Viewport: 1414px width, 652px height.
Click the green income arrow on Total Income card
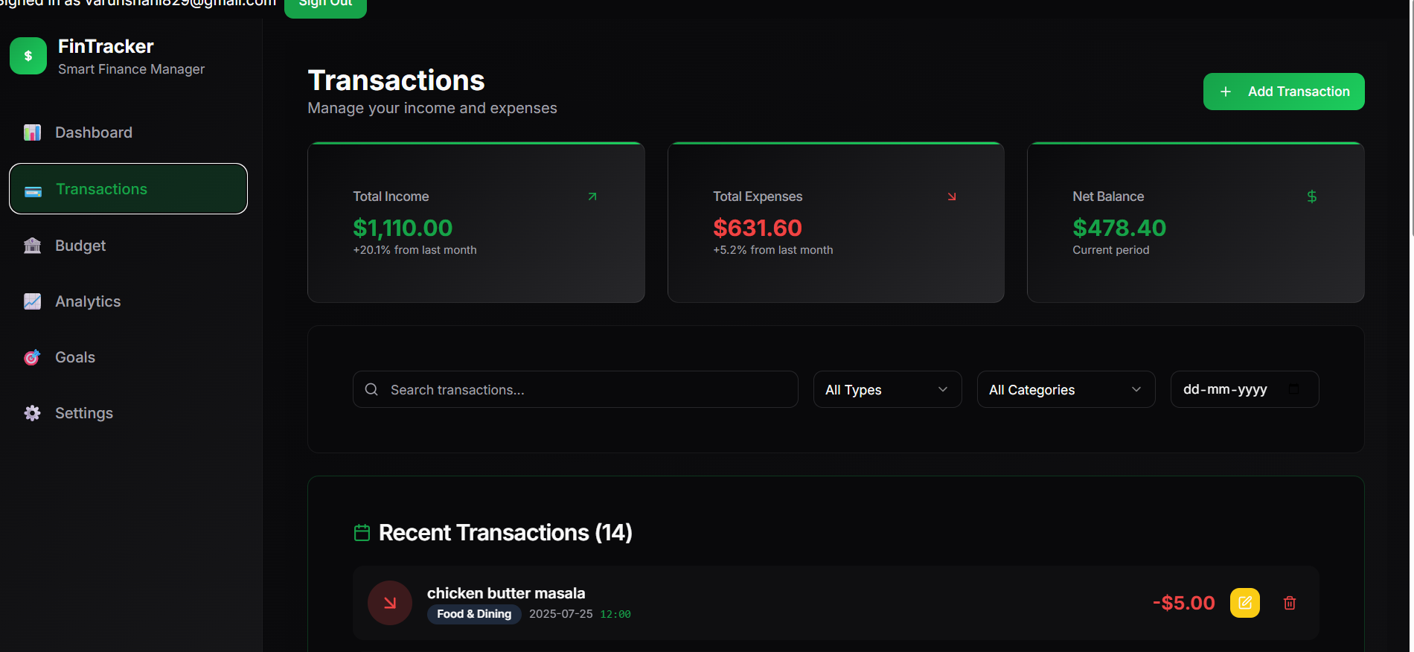[592, 196]
